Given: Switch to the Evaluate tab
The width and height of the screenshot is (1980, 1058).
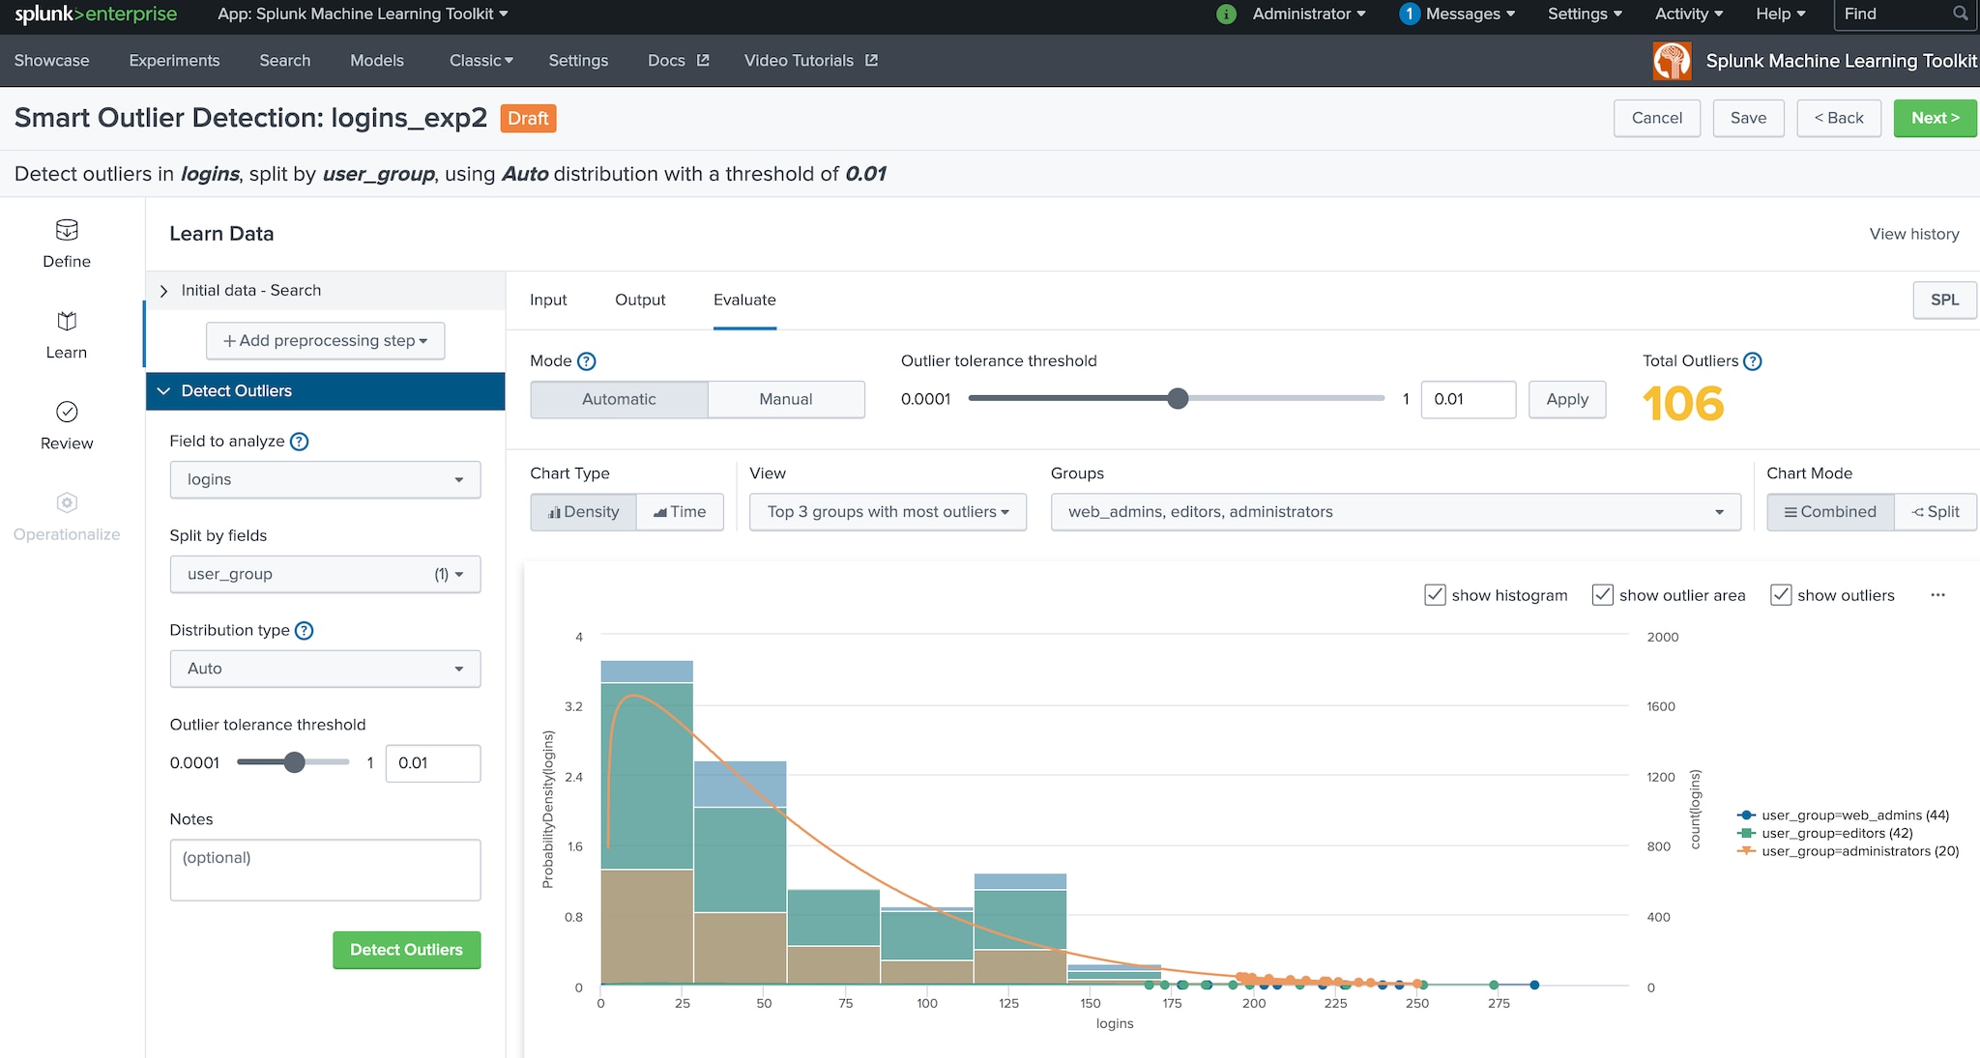Looking at the screenshot, I should pyautogui.click(x=744, y=300).
